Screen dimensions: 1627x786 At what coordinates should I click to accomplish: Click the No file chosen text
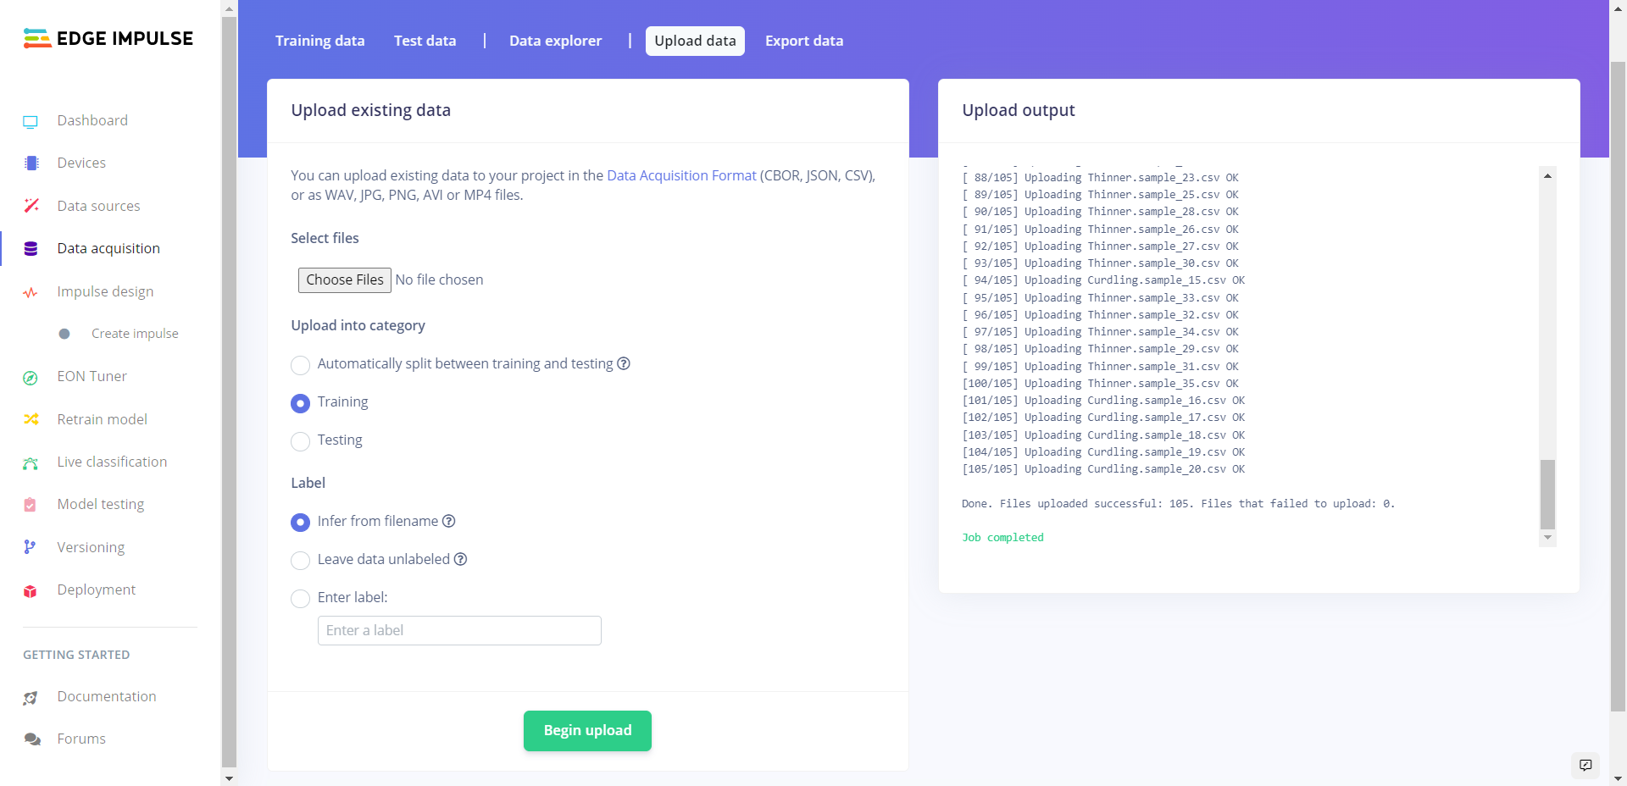[439, 280]
